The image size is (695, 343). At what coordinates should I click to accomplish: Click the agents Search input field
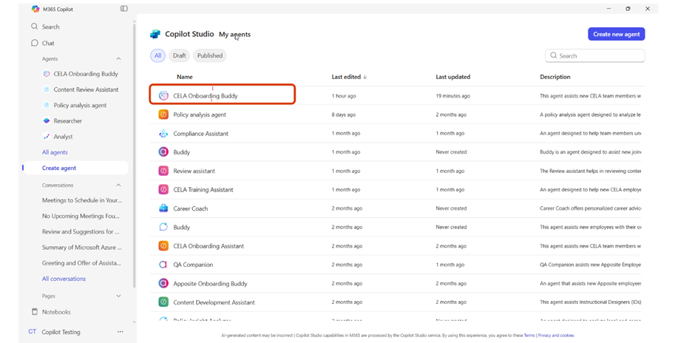tap(595, 56)
